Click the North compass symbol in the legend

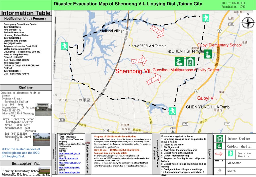point(220,171)
